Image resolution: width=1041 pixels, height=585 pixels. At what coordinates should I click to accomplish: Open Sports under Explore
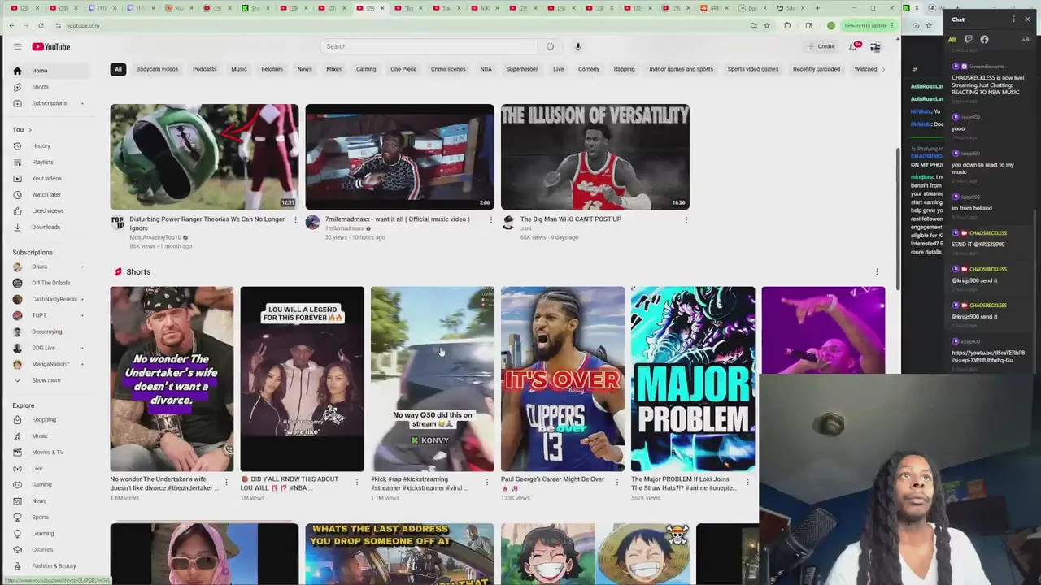[x=51, y=518]
